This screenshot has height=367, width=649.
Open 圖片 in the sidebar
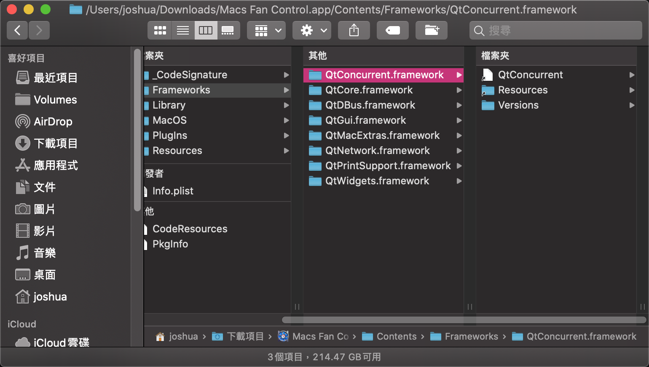pyautogui.click(x=36, y=209)
